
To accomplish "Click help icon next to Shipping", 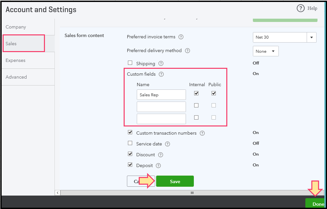I will 161,64.
